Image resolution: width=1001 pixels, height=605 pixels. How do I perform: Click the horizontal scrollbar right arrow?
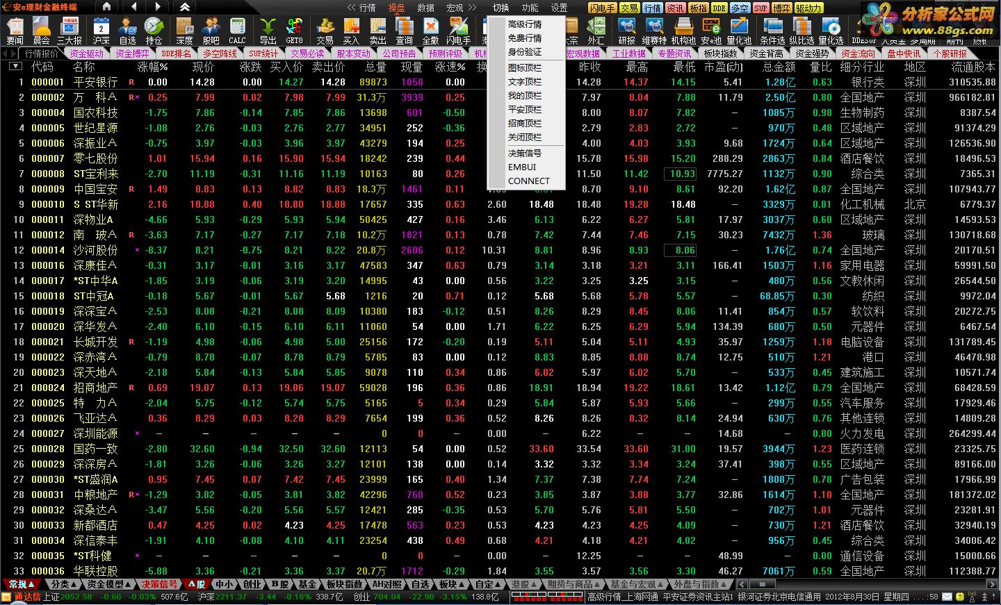tap(992, 584)
